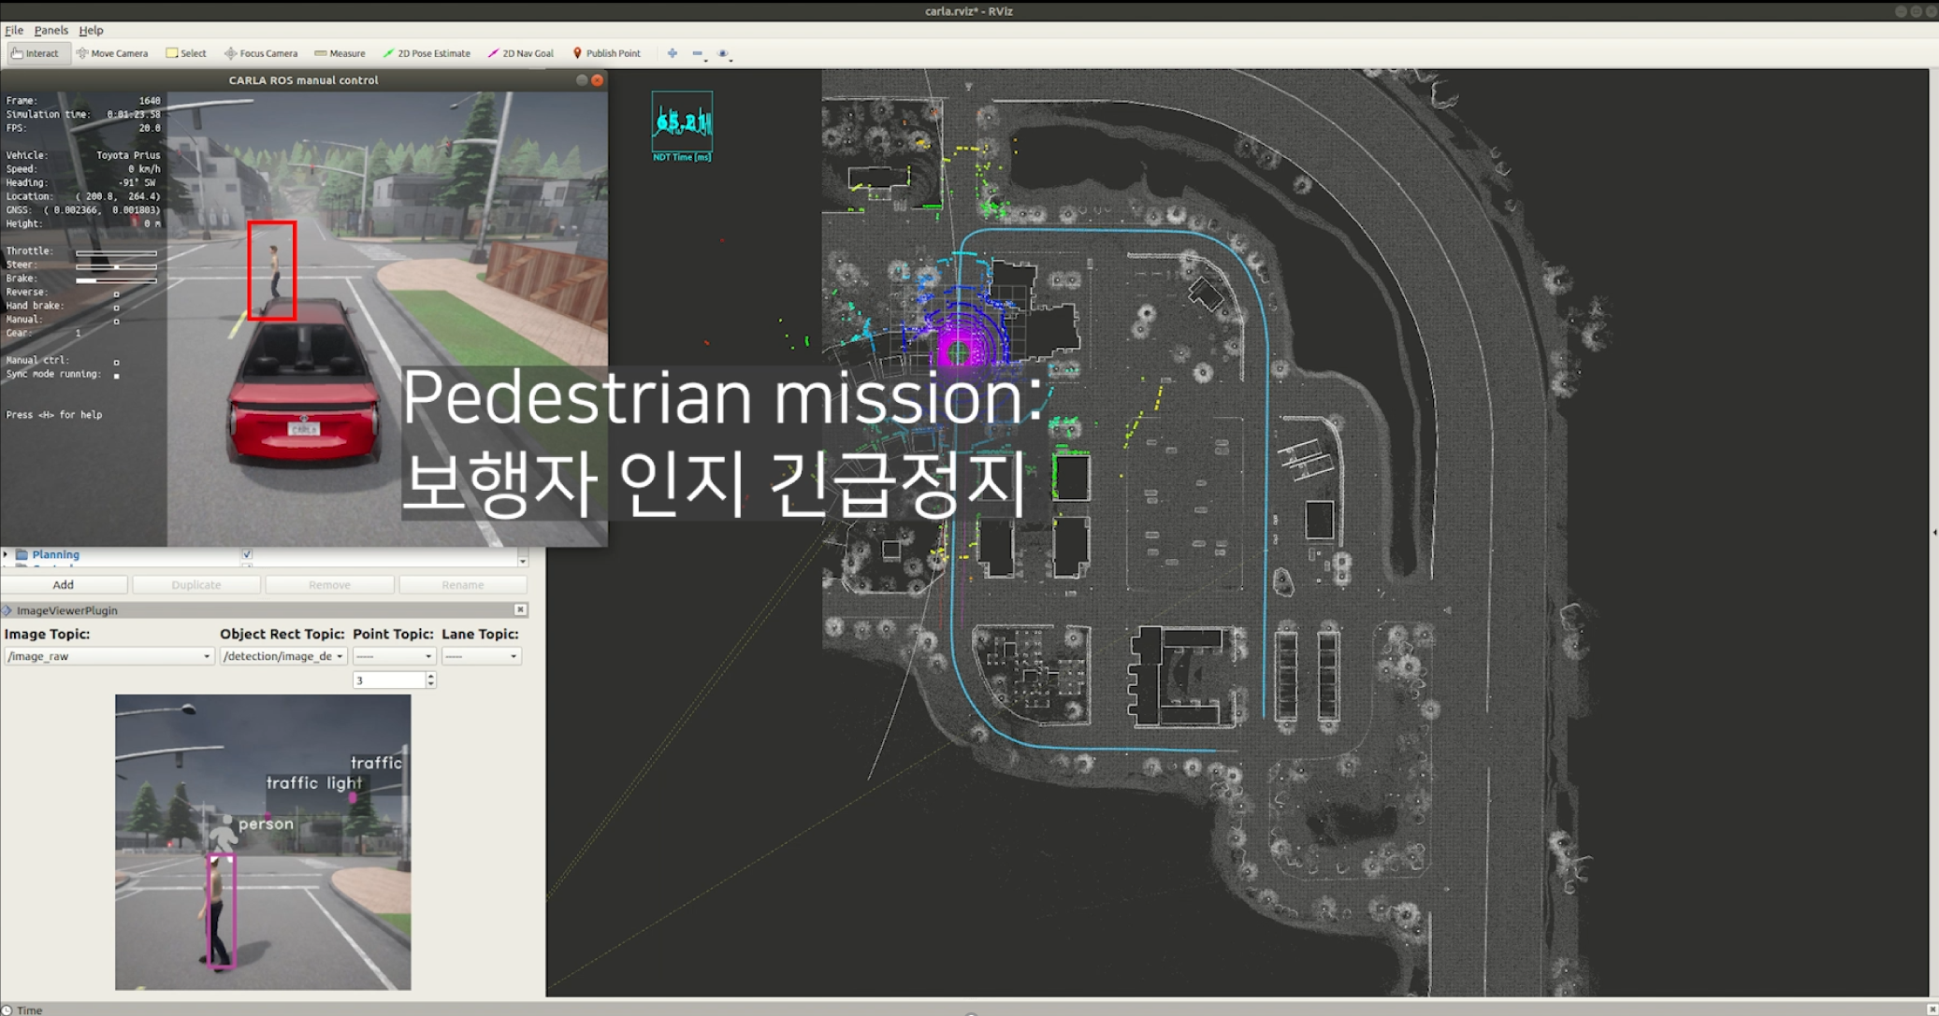Click the minus remove-tool icon in toolbar
The image size is (1939, 1016).
[698, 53]
